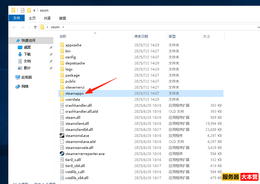Select the tier0_s64.dll file name

tap(75, 166)
